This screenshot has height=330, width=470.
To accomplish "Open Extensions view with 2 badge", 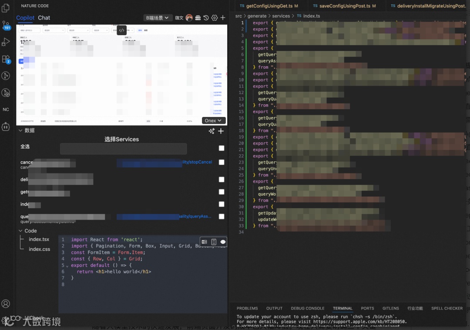I will click(x=6, y=59).
